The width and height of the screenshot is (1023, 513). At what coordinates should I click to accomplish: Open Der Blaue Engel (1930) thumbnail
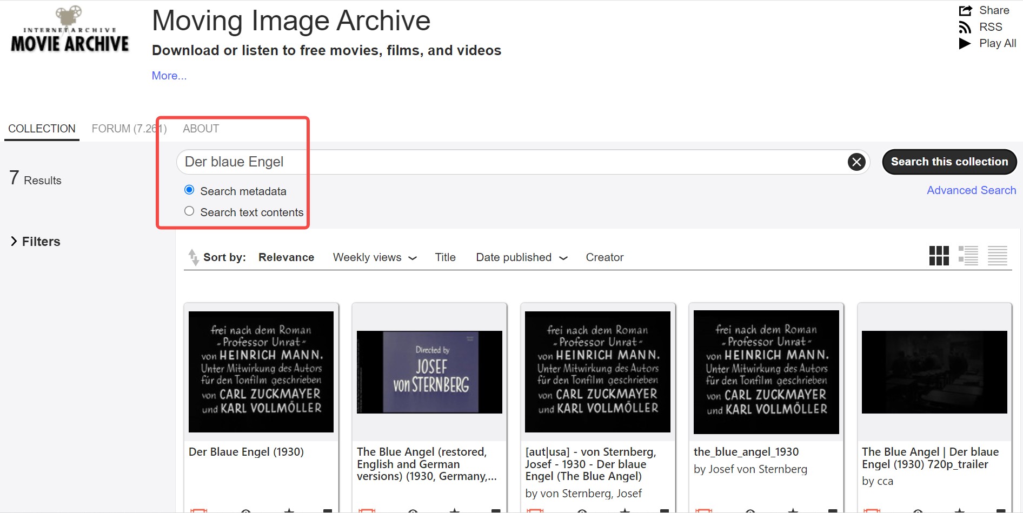(261, 372)
